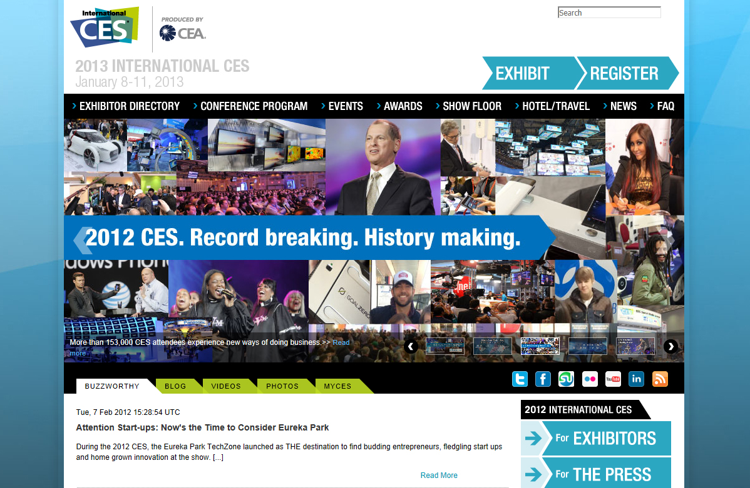The width and height of the screenshot is (750, 488).
Task: Open the StumbleUpon social icon
Action: [567, 379]
